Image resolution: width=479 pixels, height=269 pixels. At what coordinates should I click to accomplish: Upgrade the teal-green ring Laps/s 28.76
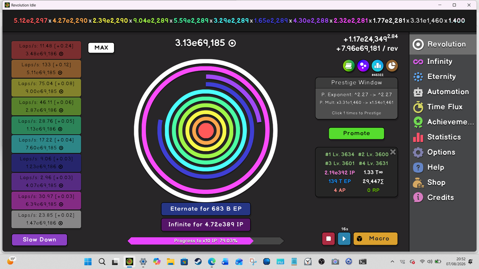click(46, 125)
